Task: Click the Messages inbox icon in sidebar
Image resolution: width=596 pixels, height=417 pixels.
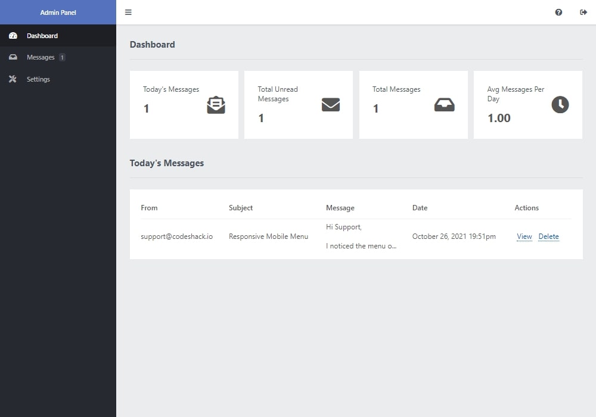Action: pyautogui.click(x=13, y=57)
